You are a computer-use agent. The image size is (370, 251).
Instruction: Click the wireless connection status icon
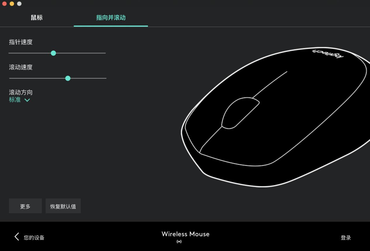[x=179, y=241]
